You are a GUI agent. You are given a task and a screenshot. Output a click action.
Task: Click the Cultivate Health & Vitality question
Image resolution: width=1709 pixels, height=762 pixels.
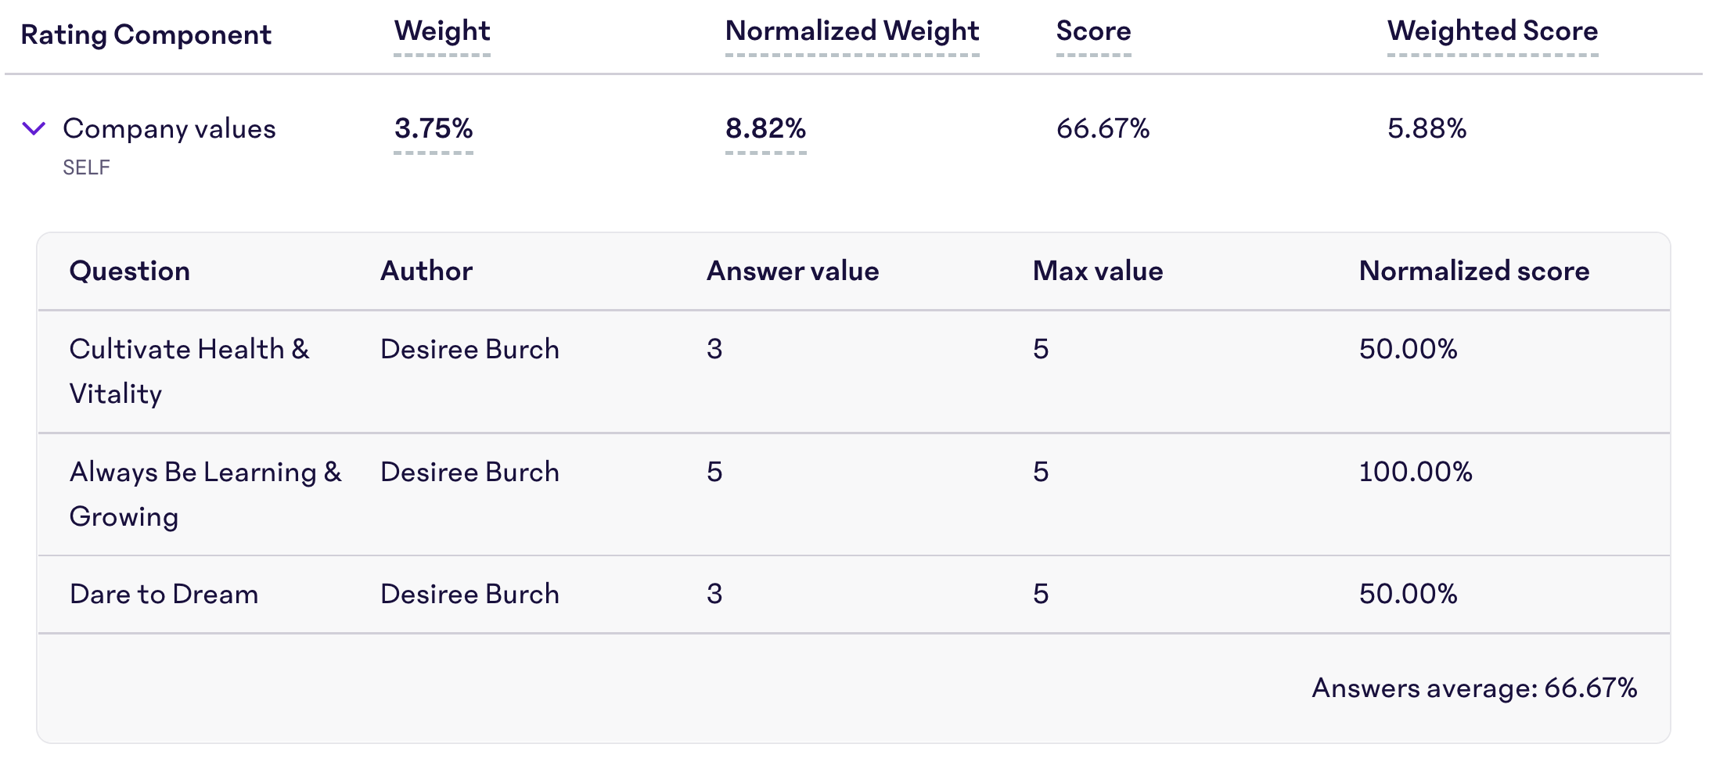point(189,371)
